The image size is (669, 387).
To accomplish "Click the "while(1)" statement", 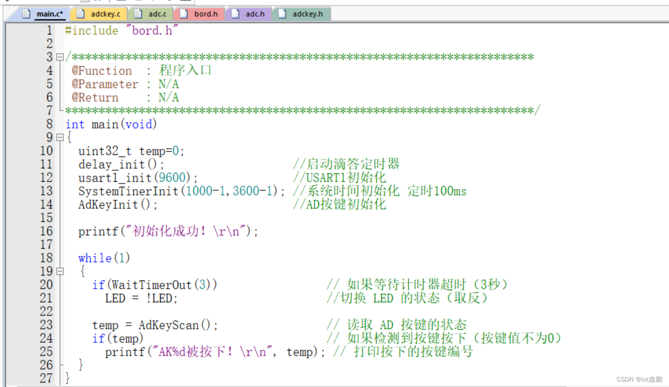I will coord(104,258).
